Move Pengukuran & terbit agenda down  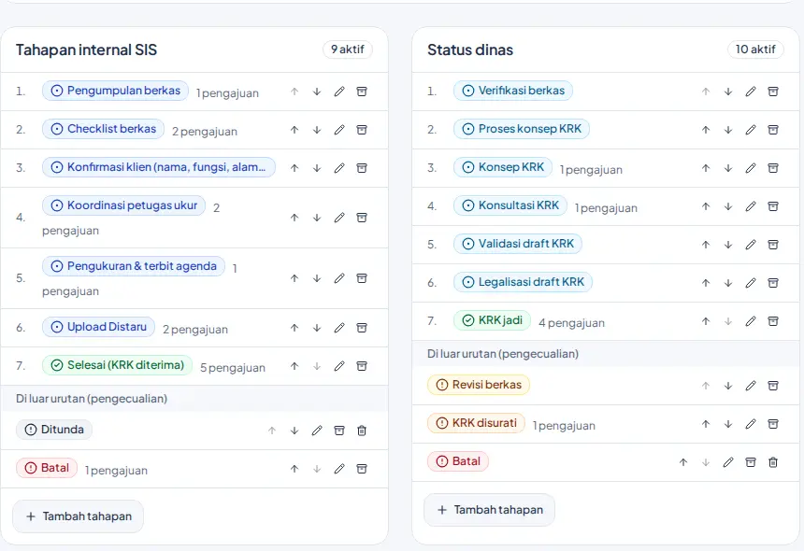click(317, 278)
